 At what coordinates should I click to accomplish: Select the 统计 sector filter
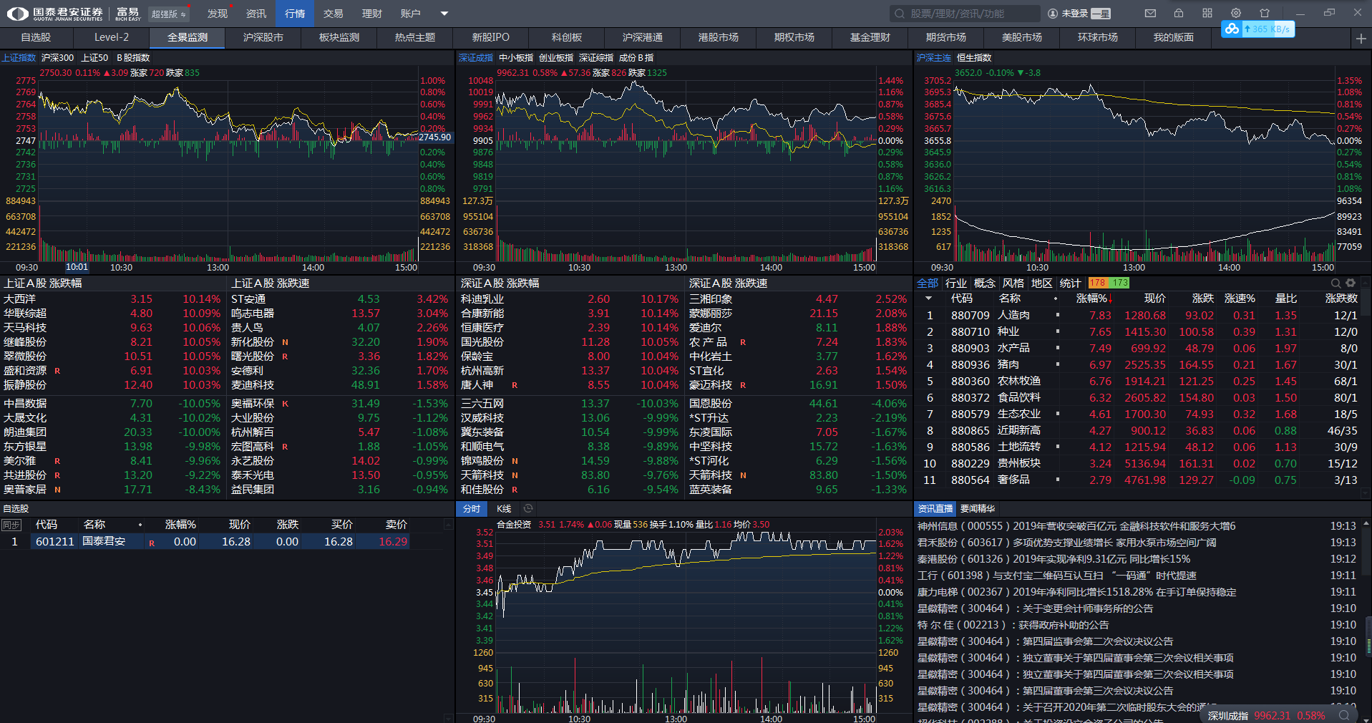[x=1071, y=283]
